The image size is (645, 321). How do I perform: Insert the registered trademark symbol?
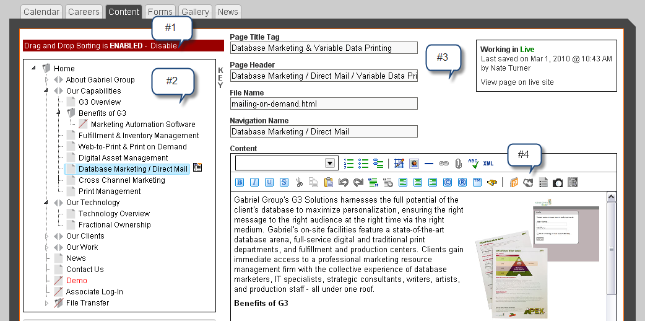(462, 182)
